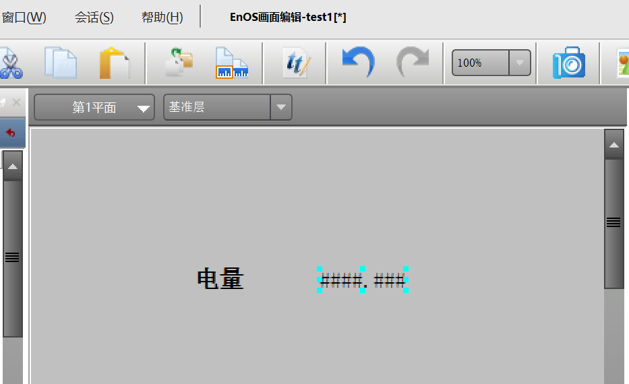629x384 pixels.
Task: Click the green arrow boxes icon
Action: point(179,62)
